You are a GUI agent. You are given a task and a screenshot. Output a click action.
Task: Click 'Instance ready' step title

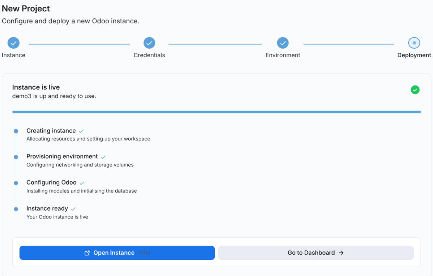pyautogui.click(x=47, y=209)
